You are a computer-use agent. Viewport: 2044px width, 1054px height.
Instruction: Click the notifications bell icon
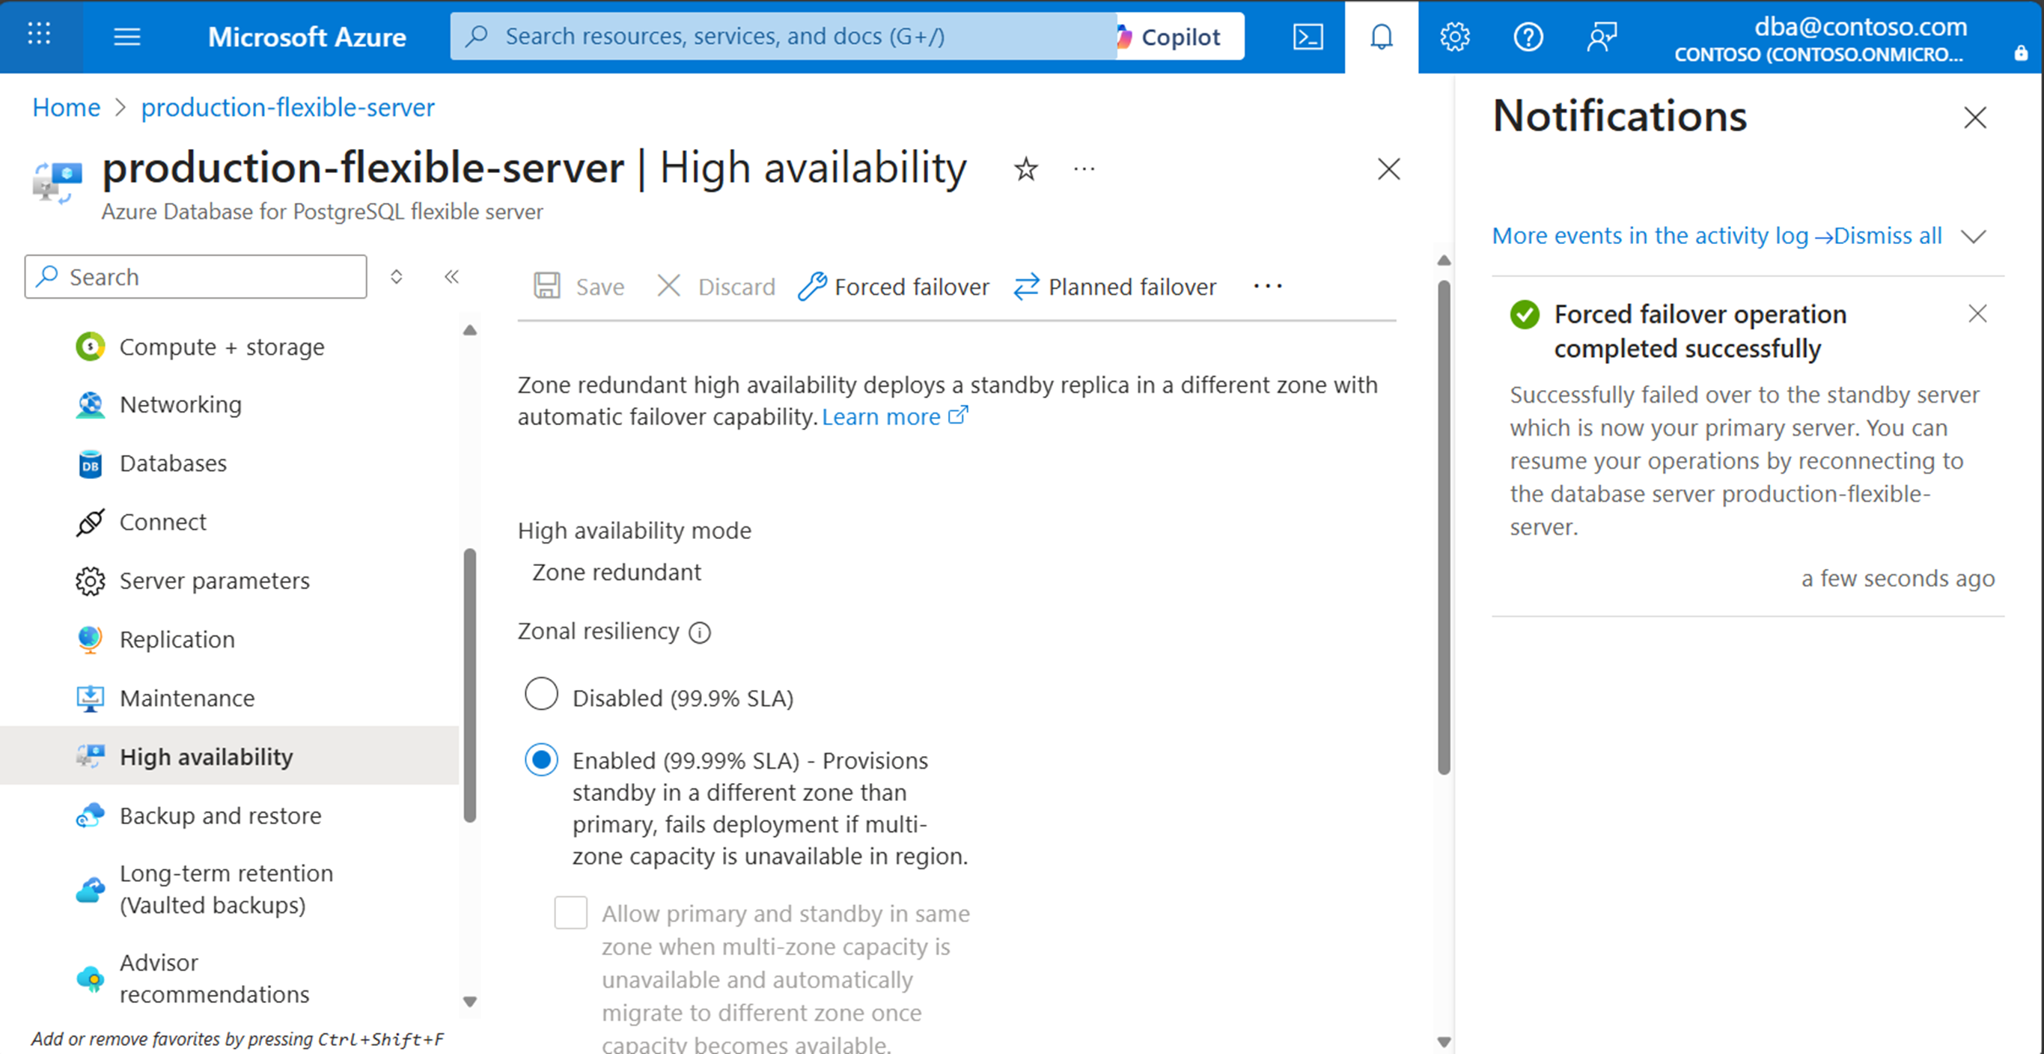coord(1381,37)
